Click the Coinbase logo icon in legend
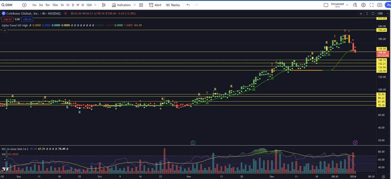 (x=3, y=14)
